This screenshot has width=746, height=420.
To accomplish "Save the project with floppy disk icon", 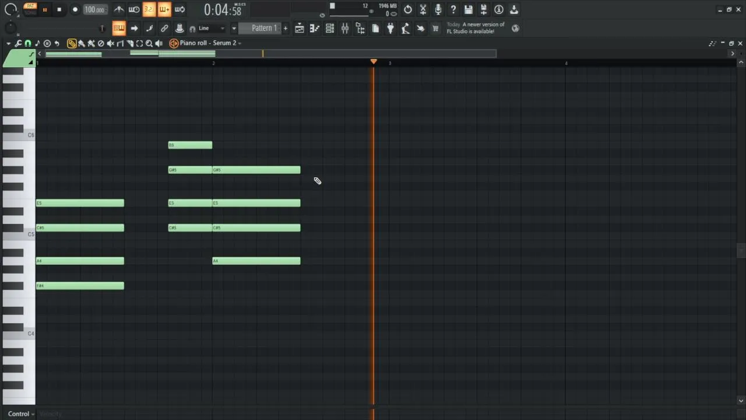I will point(468,9).
